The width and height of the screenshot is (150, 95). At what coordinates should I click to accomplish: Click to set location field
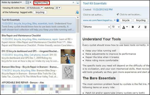point(130,15)
